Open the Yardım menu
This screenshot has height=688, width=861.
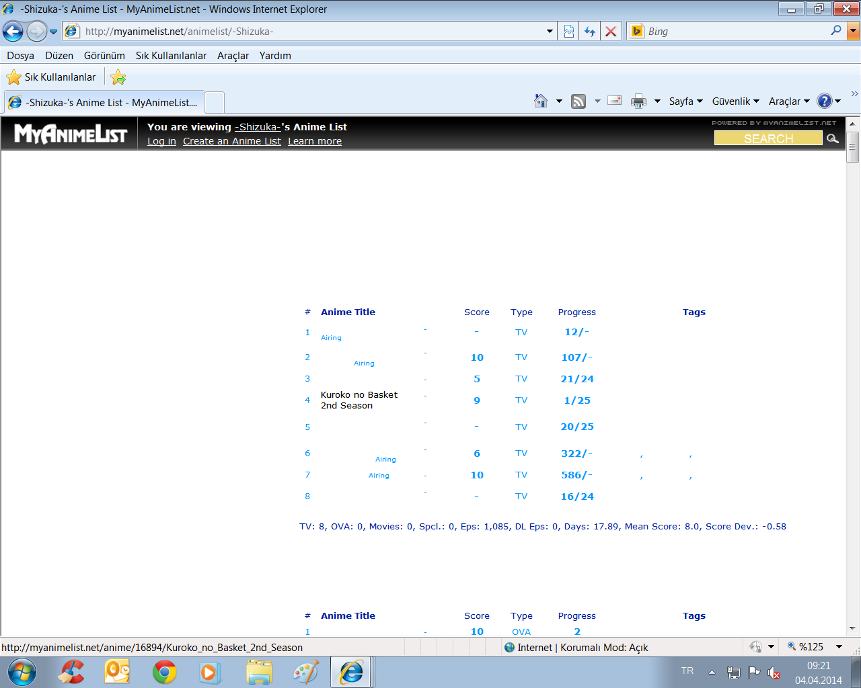(275, 56)
